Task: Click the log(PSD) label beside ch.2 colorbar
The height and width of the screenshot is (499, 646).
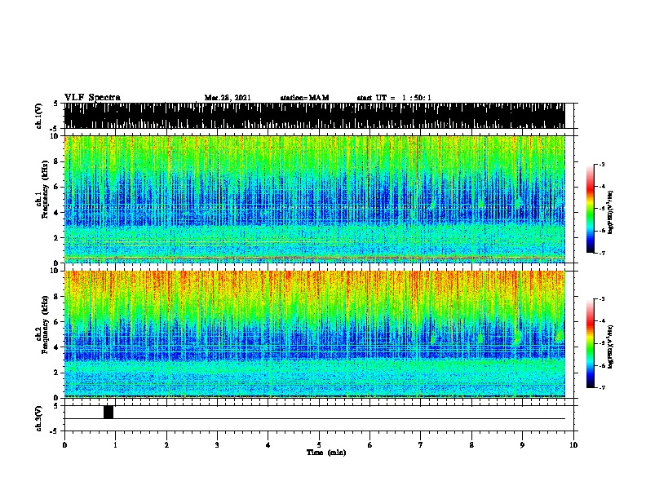Action: (x=611, y=347)
